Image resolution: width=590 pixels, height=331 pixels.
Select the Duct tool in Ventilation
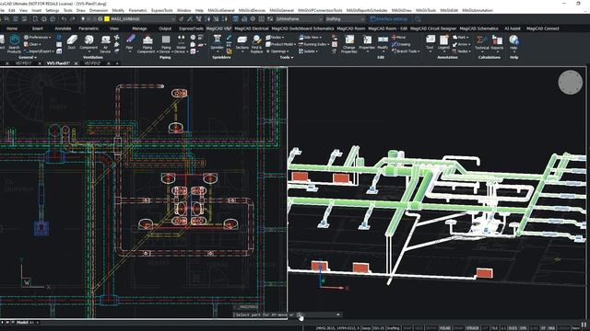tap(72, 42)
